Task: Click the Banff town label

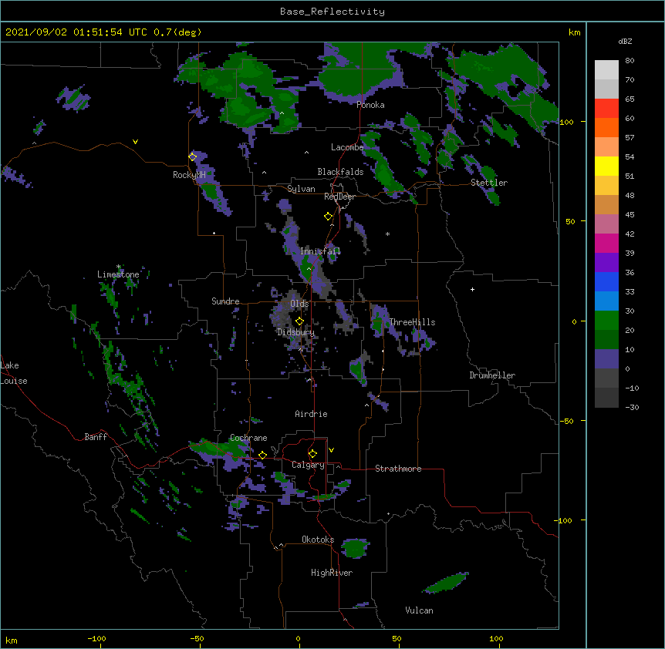Action: [x=96, y=437]
